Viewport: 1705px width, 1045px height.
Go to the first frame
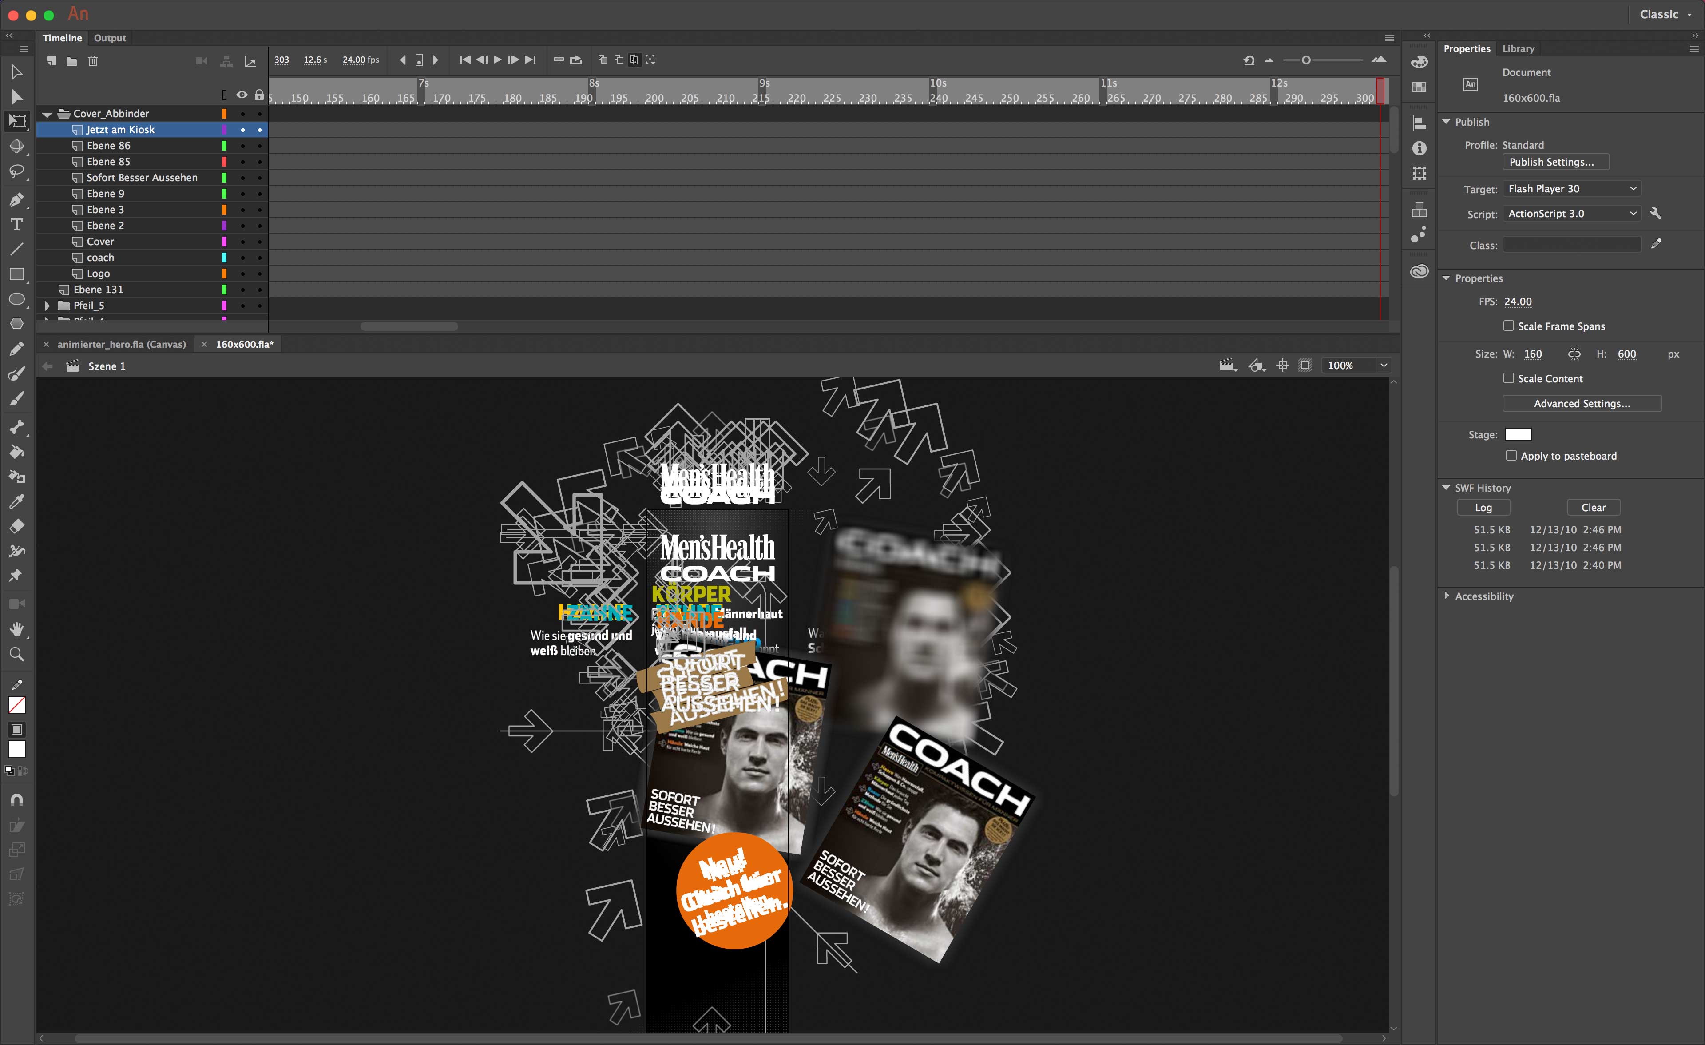pos(465,60)
